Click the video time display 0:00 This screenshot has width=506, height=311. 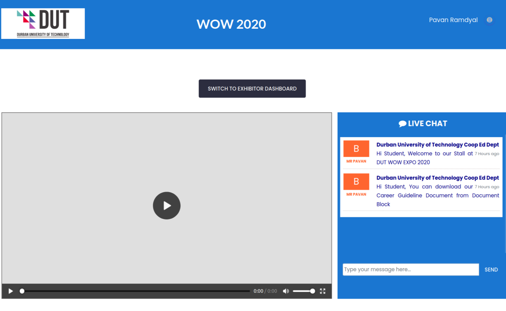(x=258, y=291)
